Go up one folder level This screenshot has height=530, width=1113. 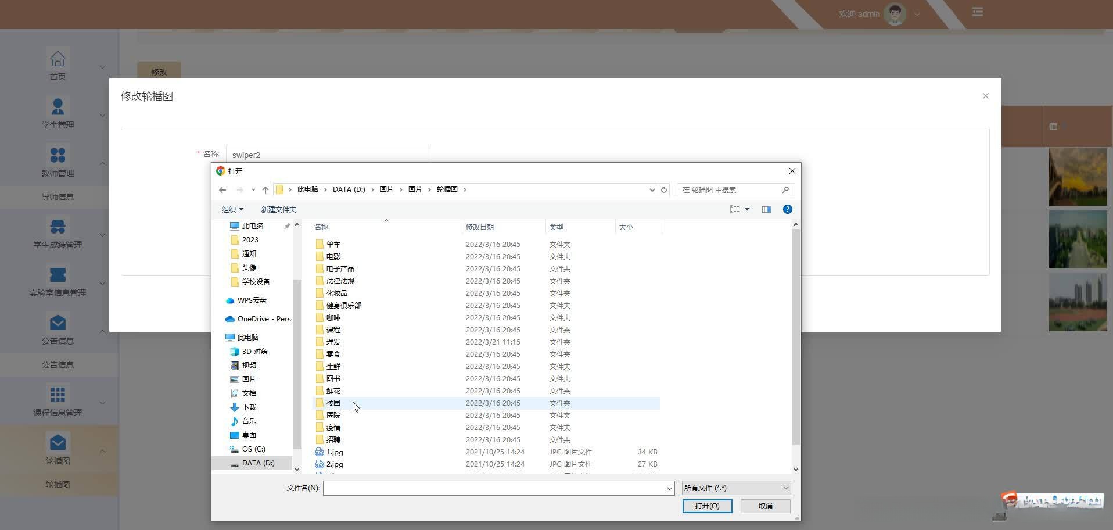[265, 190]
